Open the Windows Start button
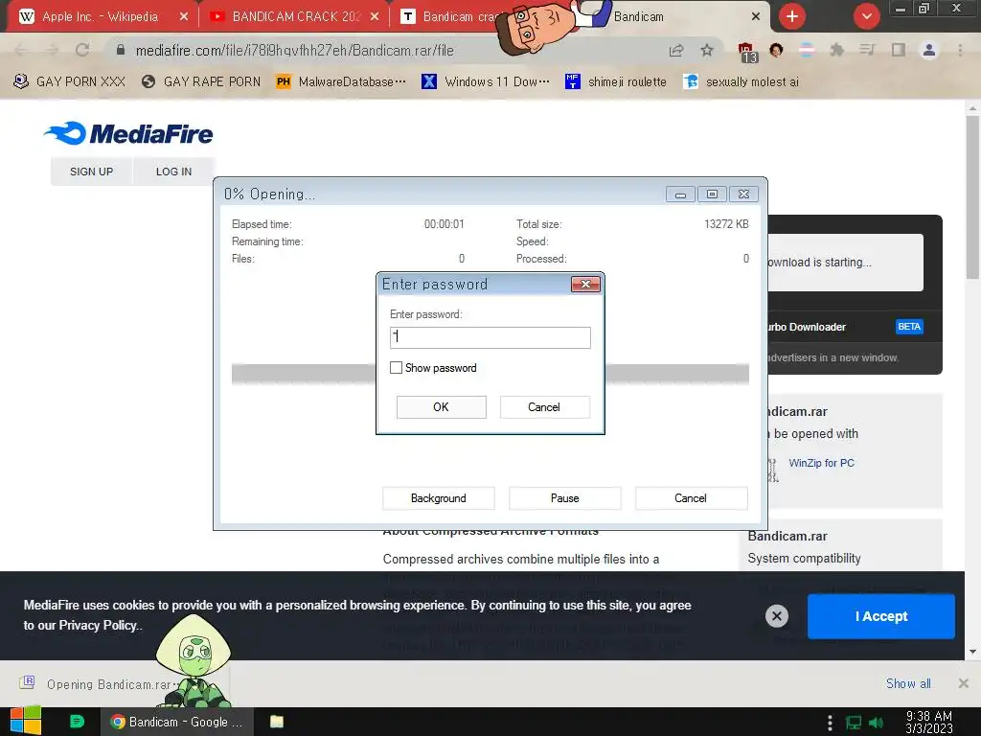Image resolution: width=981 pixels, height=736 pixels. pyautogui.click(x=26, y=722)
